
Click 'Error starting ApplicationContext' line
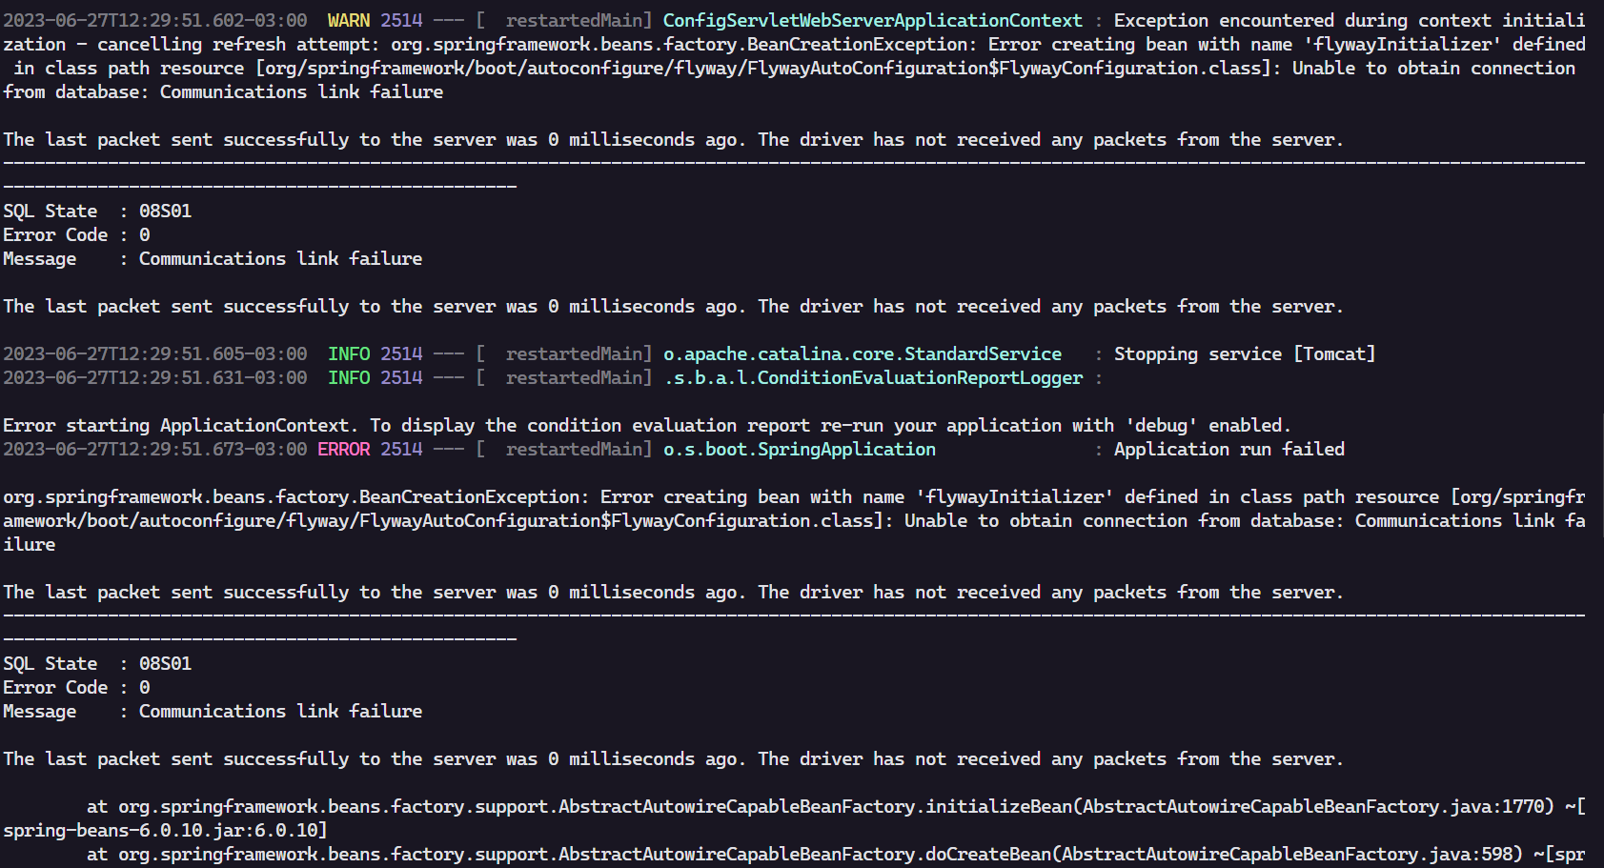pos(647,425)
